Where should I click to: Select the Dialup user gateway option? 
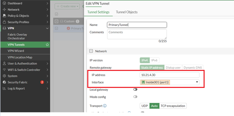[x=173, y=68]
